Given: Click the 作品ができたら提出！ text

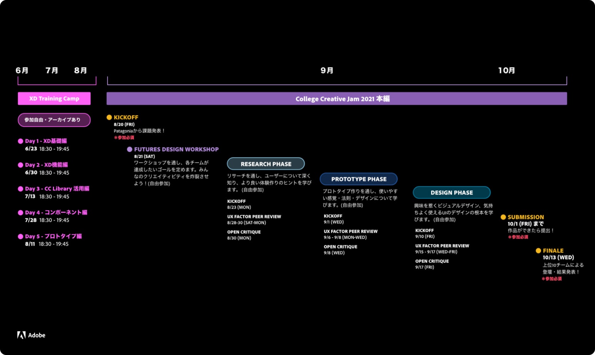Looking at the screenshot, I should [531, 231].
